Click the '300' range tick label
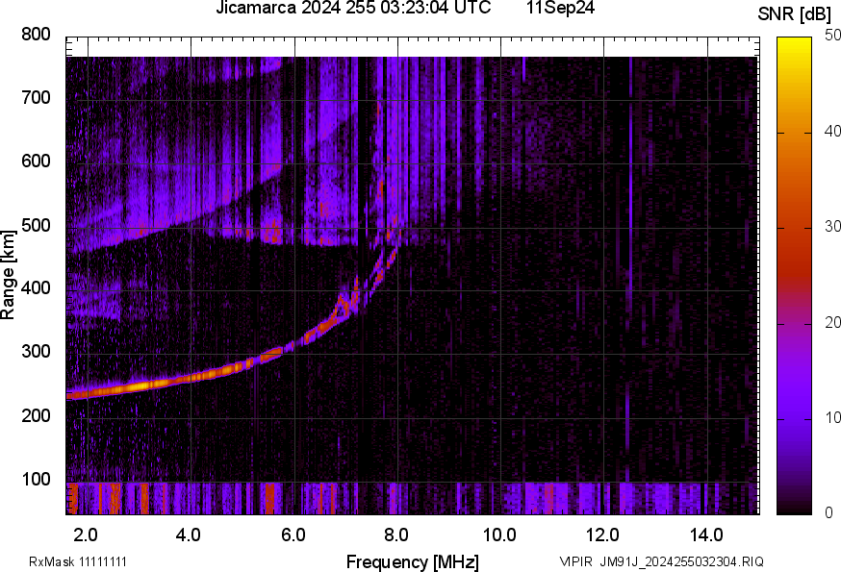Viewport: 841px width, 572px height. pyautogui.click(x=36, y=352)
